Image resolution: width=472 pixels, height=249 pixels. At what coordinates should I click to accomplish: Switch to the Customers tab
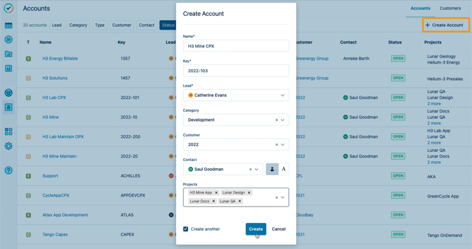click(450, 8)
